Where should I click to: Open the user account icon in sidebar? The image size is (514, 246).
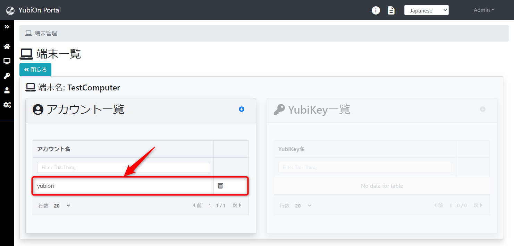tap(7, 90)
